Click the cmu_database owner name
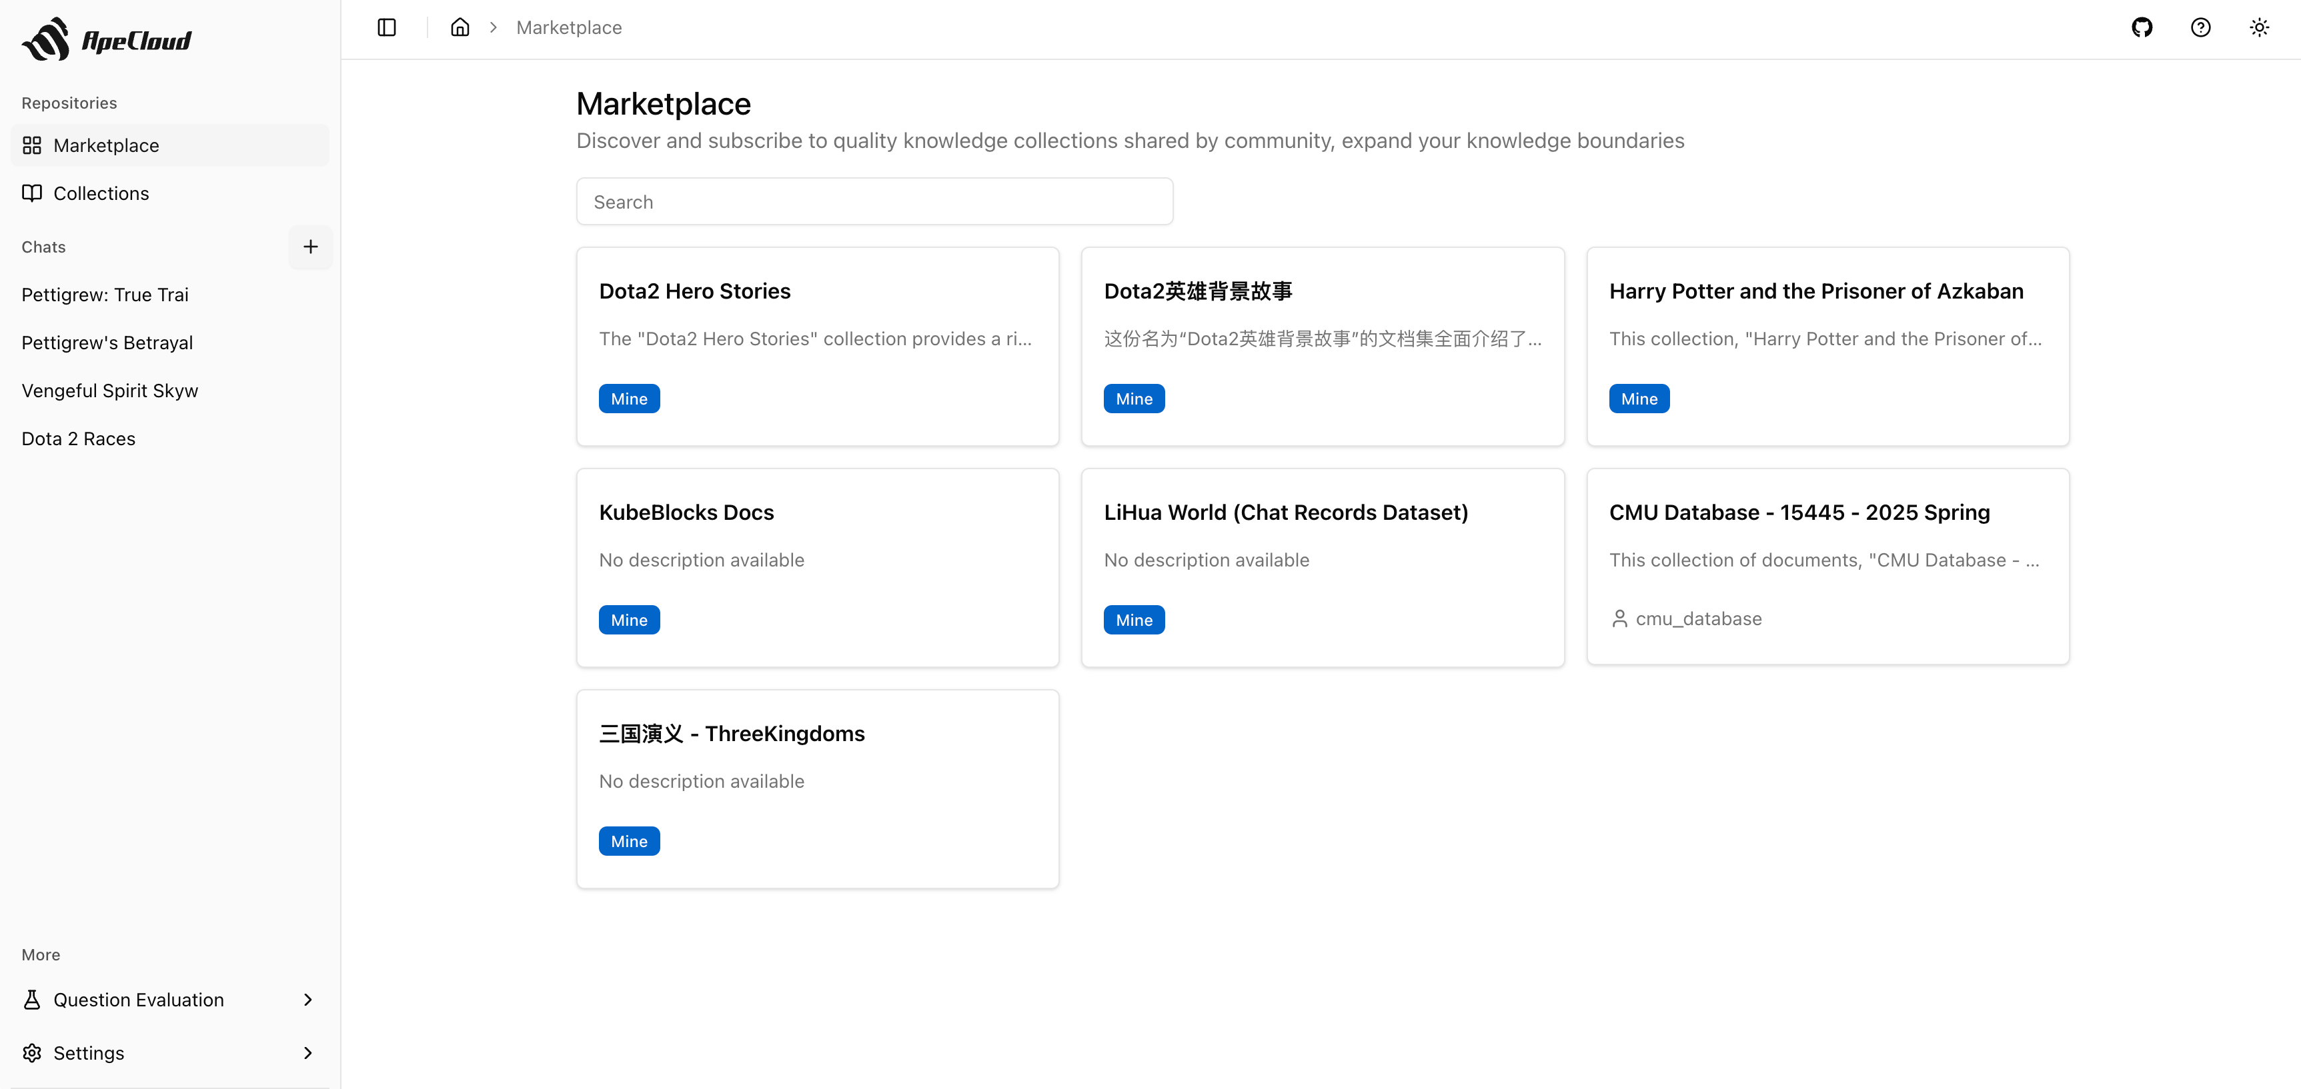The height and width of the screenshot is (1089, 2301). 1698,618
